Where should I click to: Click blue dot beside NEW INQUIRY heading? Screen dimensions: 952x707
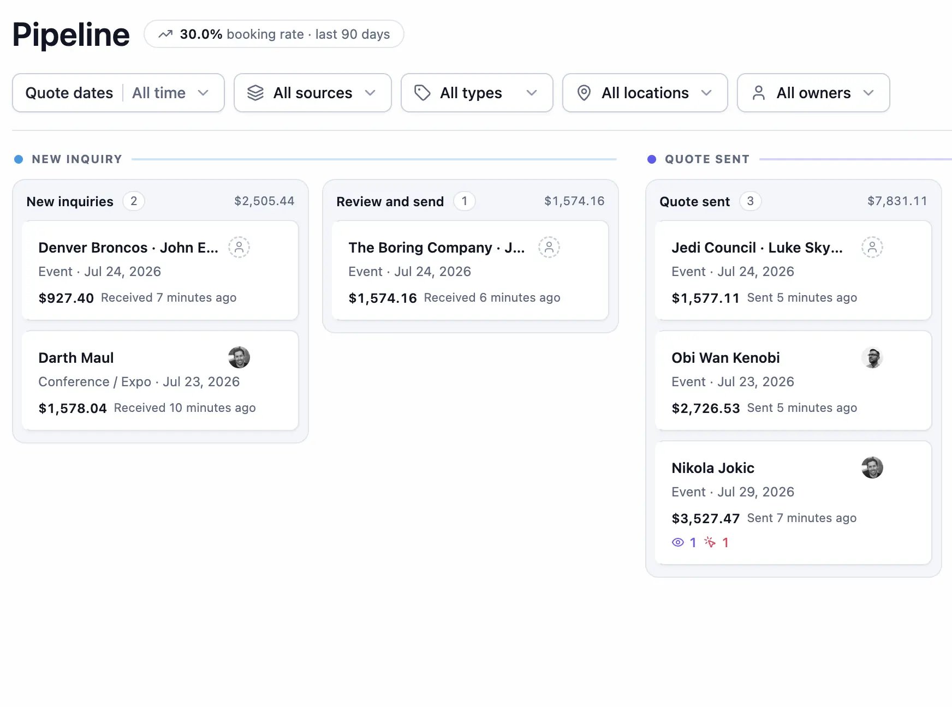click(19, 159)
